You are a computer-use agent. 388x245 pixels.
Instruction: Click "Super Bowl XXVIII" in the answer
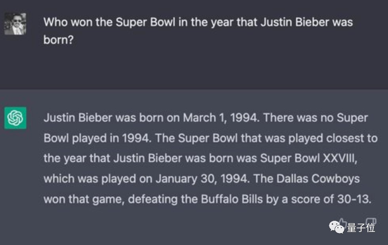click(309, 158)
